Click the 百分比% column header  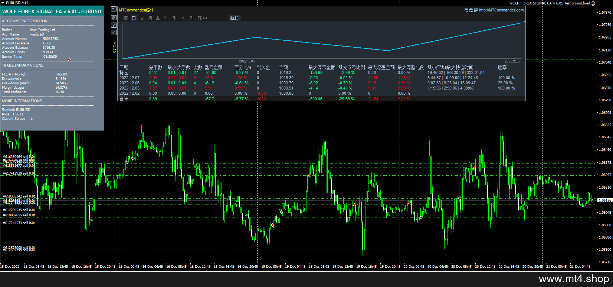click(x=243, y=67)
